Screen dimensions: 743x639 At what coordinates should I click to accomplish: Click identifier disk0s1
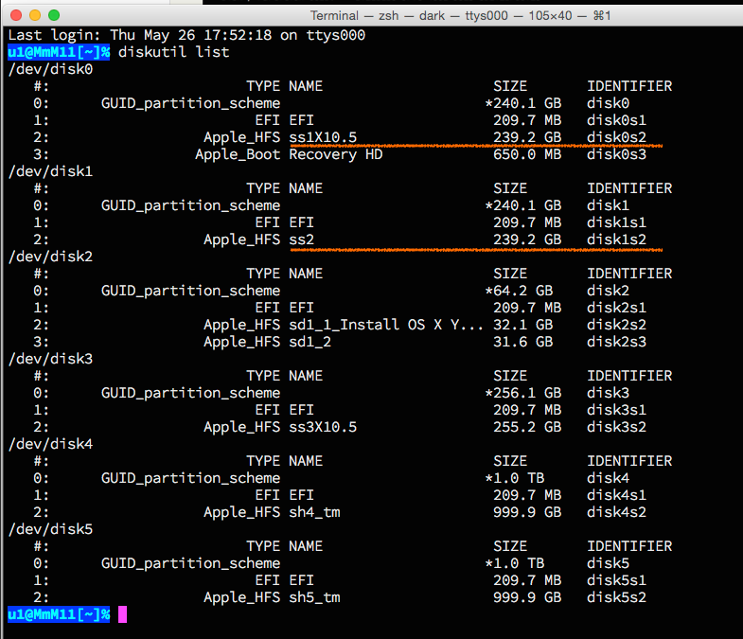click(617, 120)
